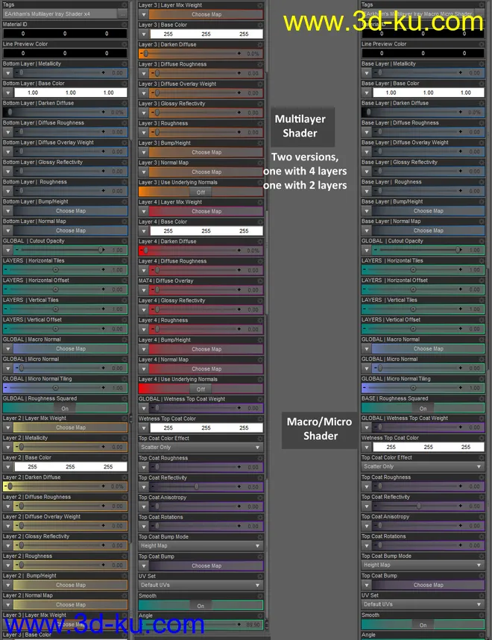The image size is (492, 640).
Task: Click Choose Map for Layer 3 Bump/Height
Action: 206,152
